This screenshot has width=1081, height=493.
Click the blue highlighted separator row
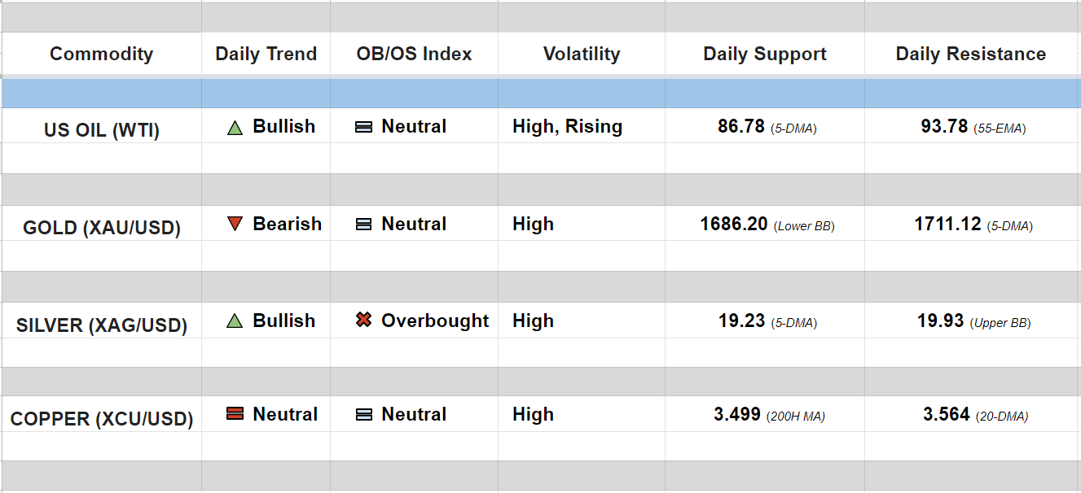[540, 94]
